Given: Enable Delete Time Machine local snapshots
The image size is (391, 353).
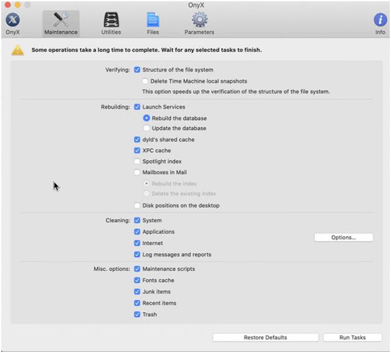Looking at the screenshot, I should [145, 81].
